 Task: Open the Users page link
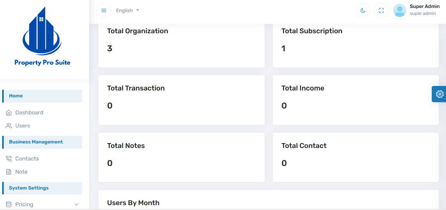coord(23,126)
